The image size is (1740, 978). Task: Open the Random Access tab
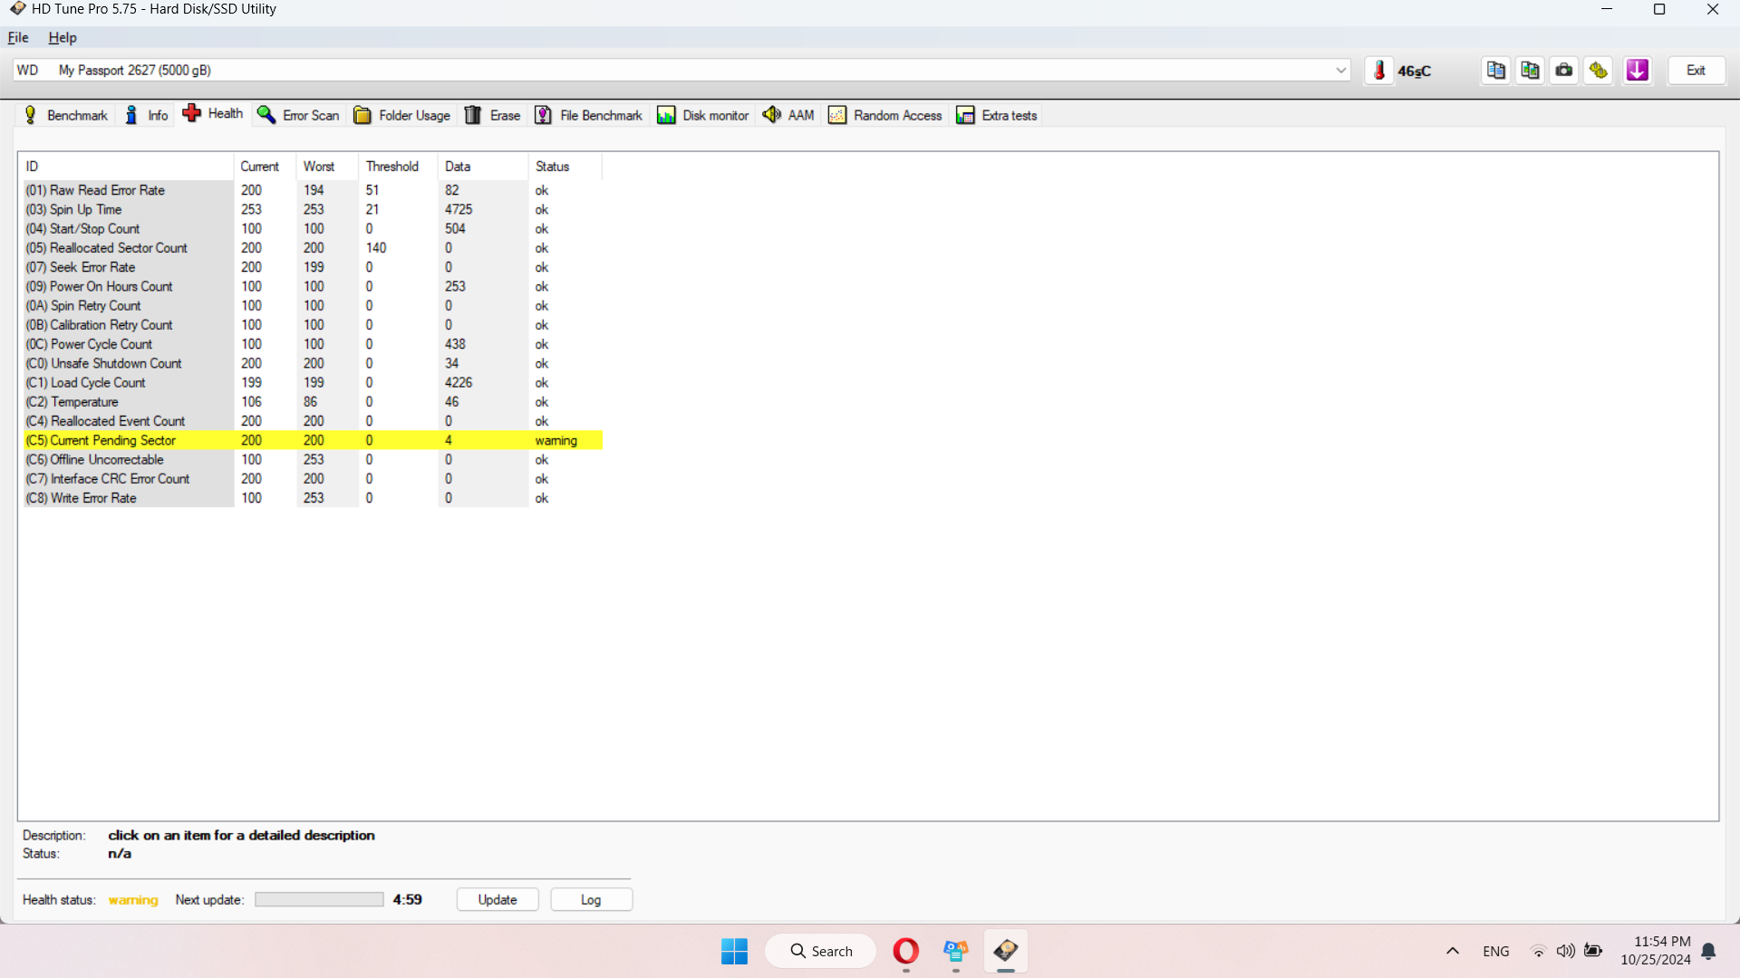(x=885, y=115)
